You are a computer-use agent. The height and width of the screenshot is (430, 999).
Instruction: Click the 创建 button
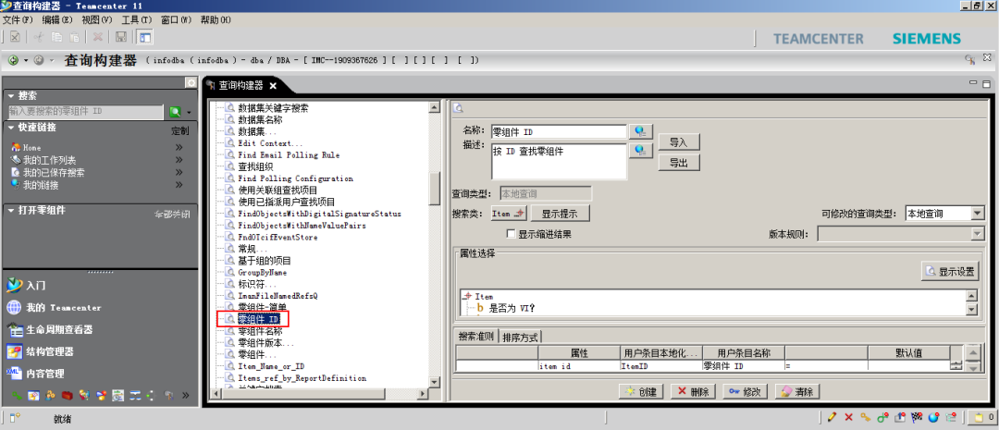pos(642,391)
